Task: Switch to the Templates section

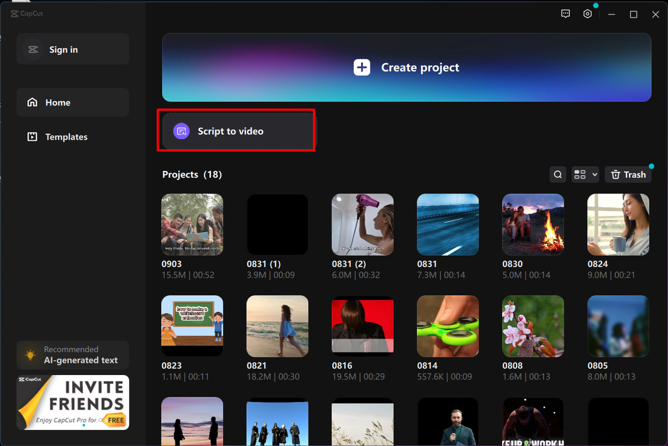Action: click(x=66, y=137)
